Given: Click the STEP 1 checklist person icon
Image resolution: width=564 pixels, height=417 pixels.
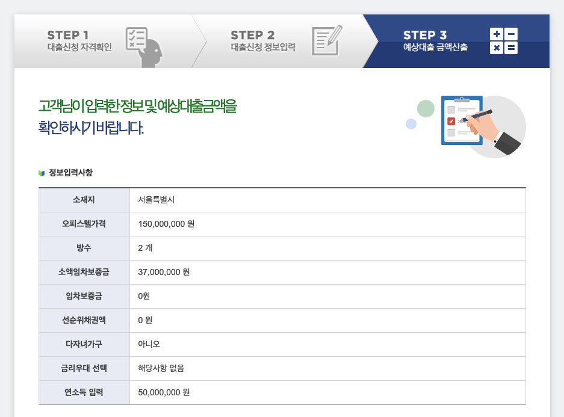Looking at the screenshot, I should click(144, 47).
